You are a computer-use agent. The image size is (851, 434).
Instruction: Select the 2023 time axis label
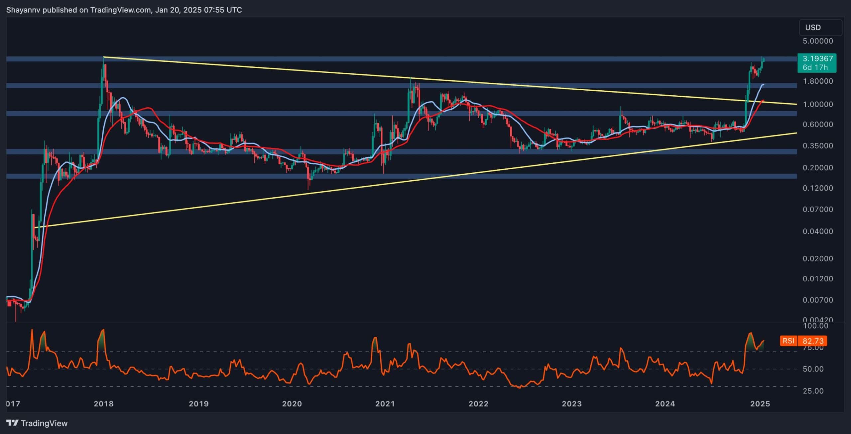(x=571, y=404)
